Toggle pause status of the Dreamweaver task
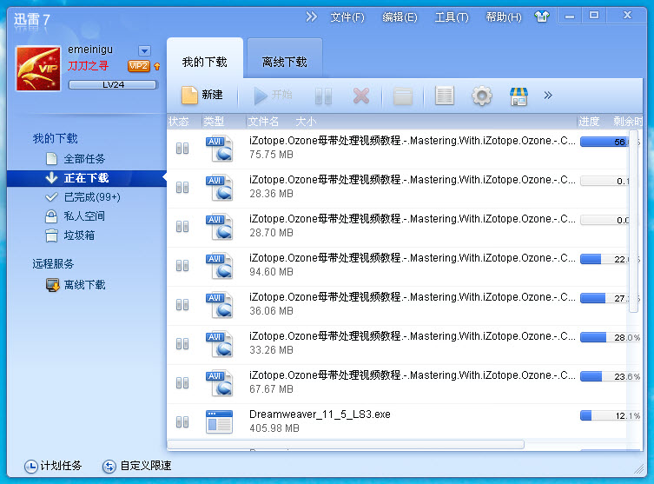 point(182,421)
